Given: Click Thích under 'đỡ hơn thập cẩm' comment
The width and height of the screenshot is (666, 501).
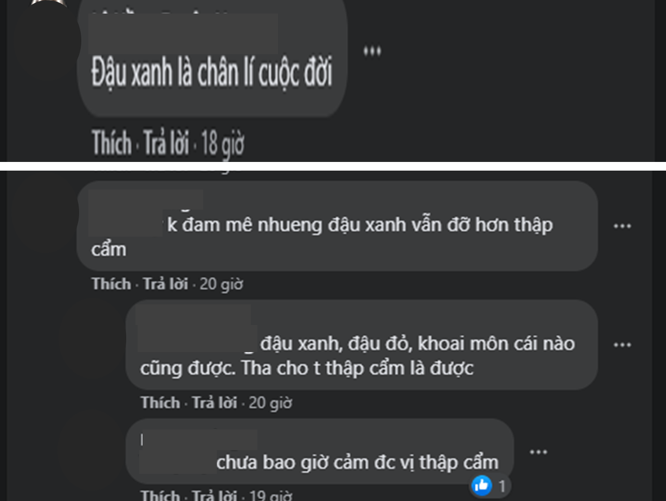Looking at the screenshot, I should 112,284.
